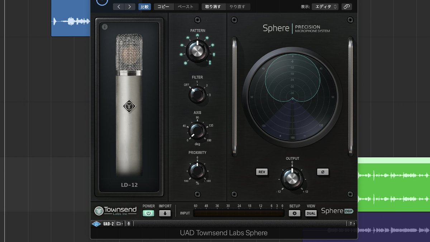Toggle the REV reverse button
Screen dimensions: 430x242
point(262,172)
